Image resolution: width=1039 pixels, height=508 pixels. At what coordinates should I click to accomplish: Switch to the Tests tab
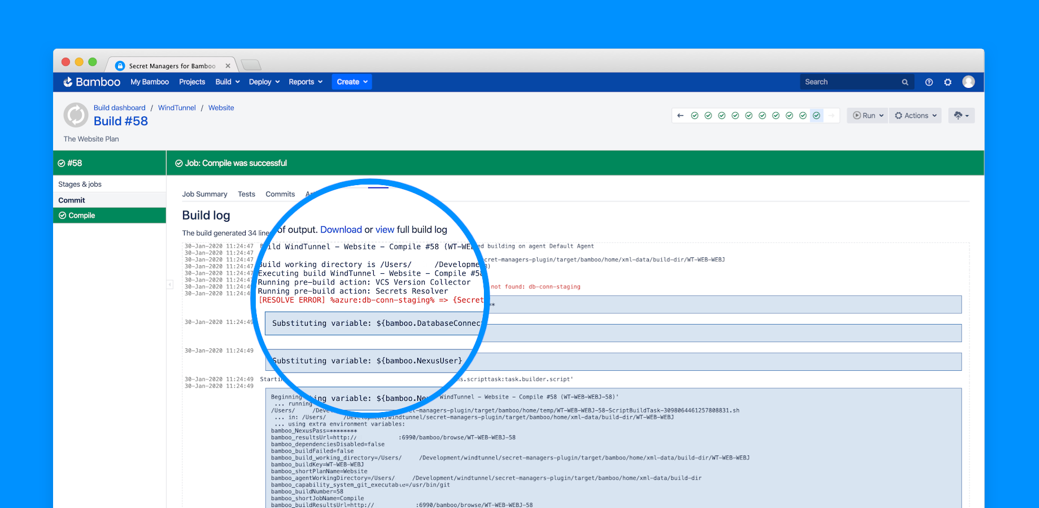coord(247,194)
